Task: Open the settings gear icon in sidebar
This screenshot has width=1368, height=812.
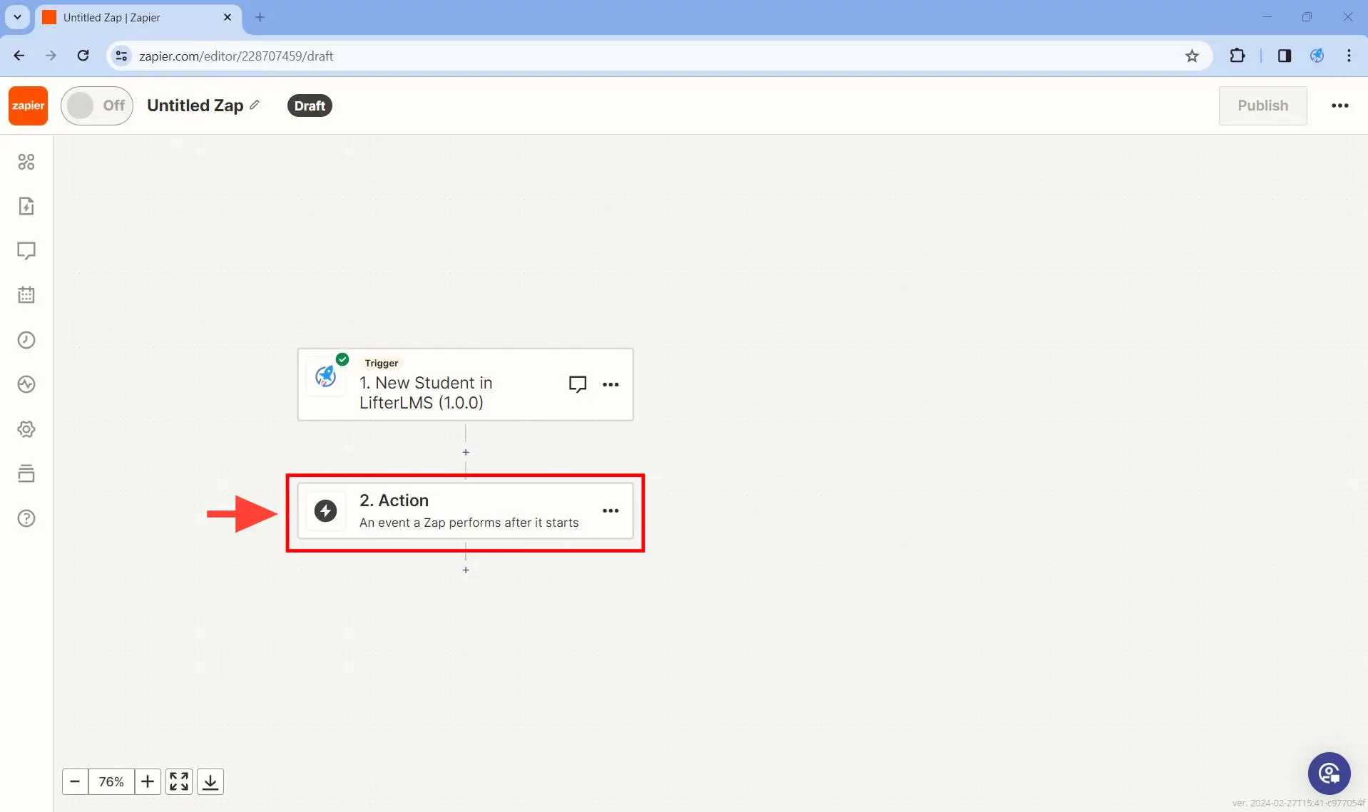Action: click(x=26, y=429)
